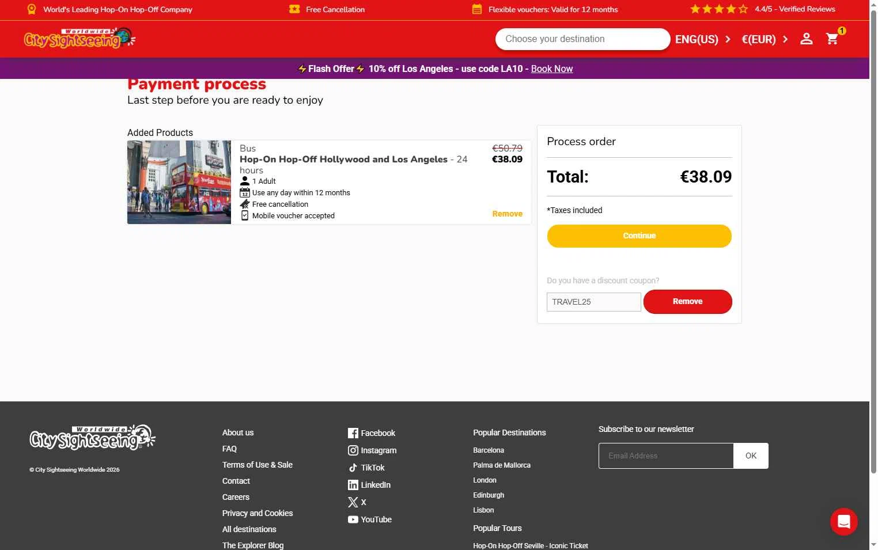Open the Contact footer link
Screen dimensions: 878x550
point(236,481)
